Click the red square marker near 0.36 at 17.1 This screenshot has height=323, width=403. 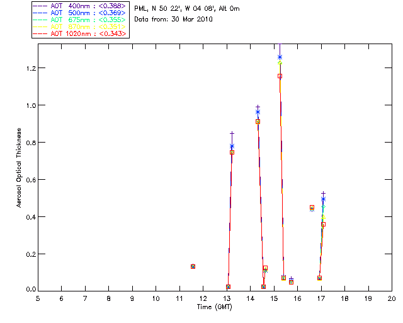pyautogui.click(x=323, y=225)
